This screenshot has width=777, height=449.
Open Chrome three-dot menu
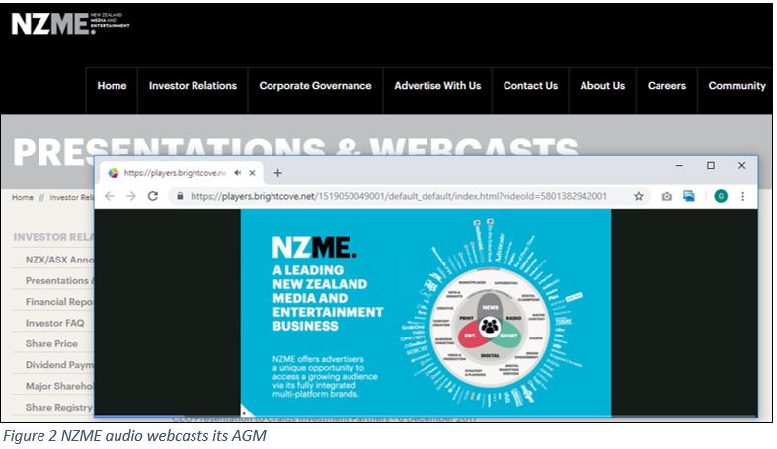(x=742, y=196)
